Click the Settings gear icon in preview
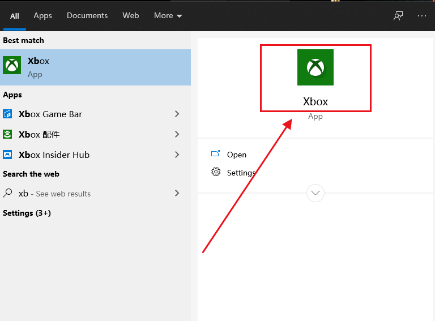 [216, 172]
